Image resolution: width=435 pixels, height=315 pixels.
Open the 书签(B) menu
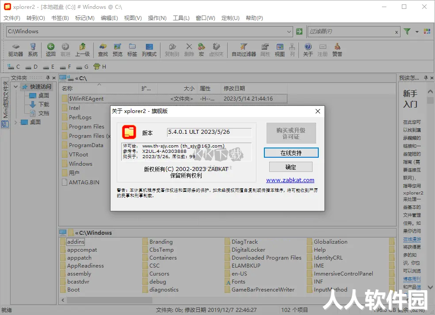coord(60,18)
